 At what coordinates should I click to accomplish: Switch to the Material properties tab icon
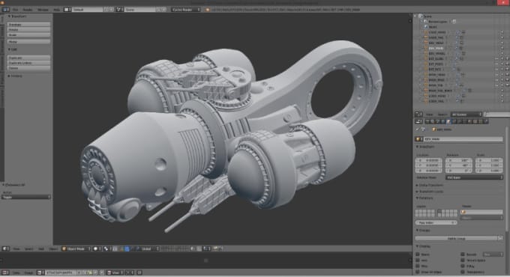point(470,121)
